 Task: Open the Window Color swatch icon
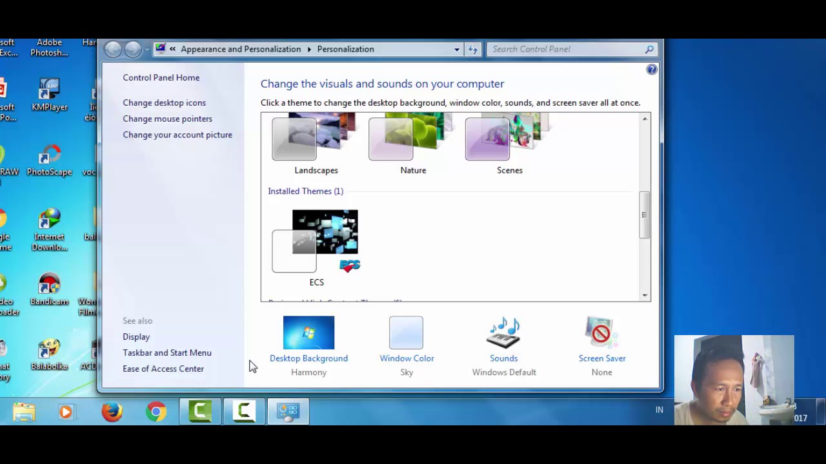coord(406,333)
